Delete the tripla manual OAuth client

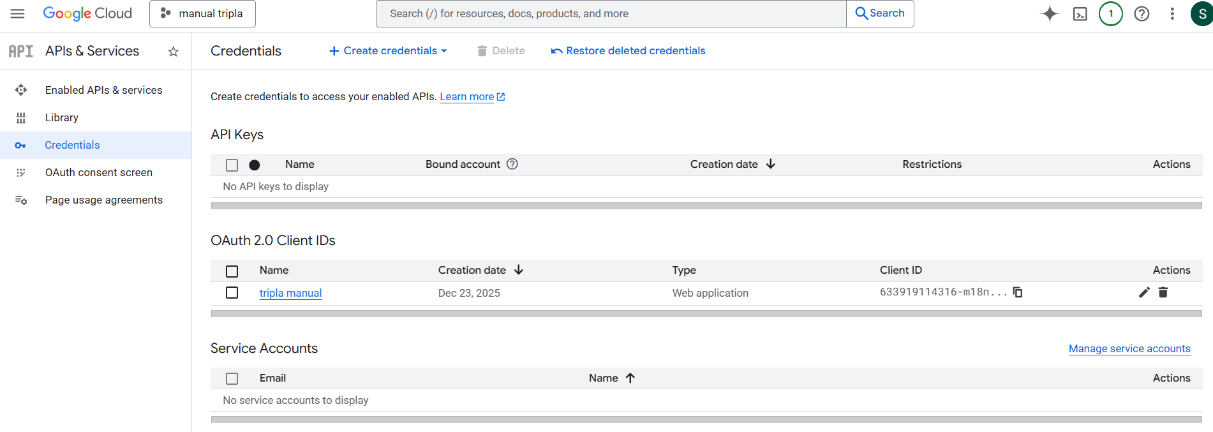[1163, 292]
